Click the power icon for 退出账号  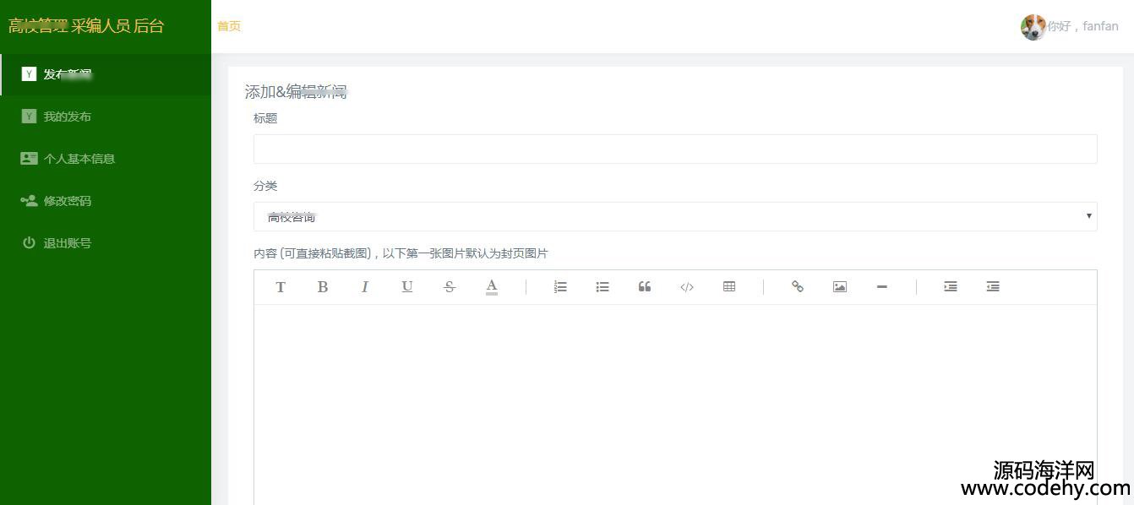click(x=29, y=243)
